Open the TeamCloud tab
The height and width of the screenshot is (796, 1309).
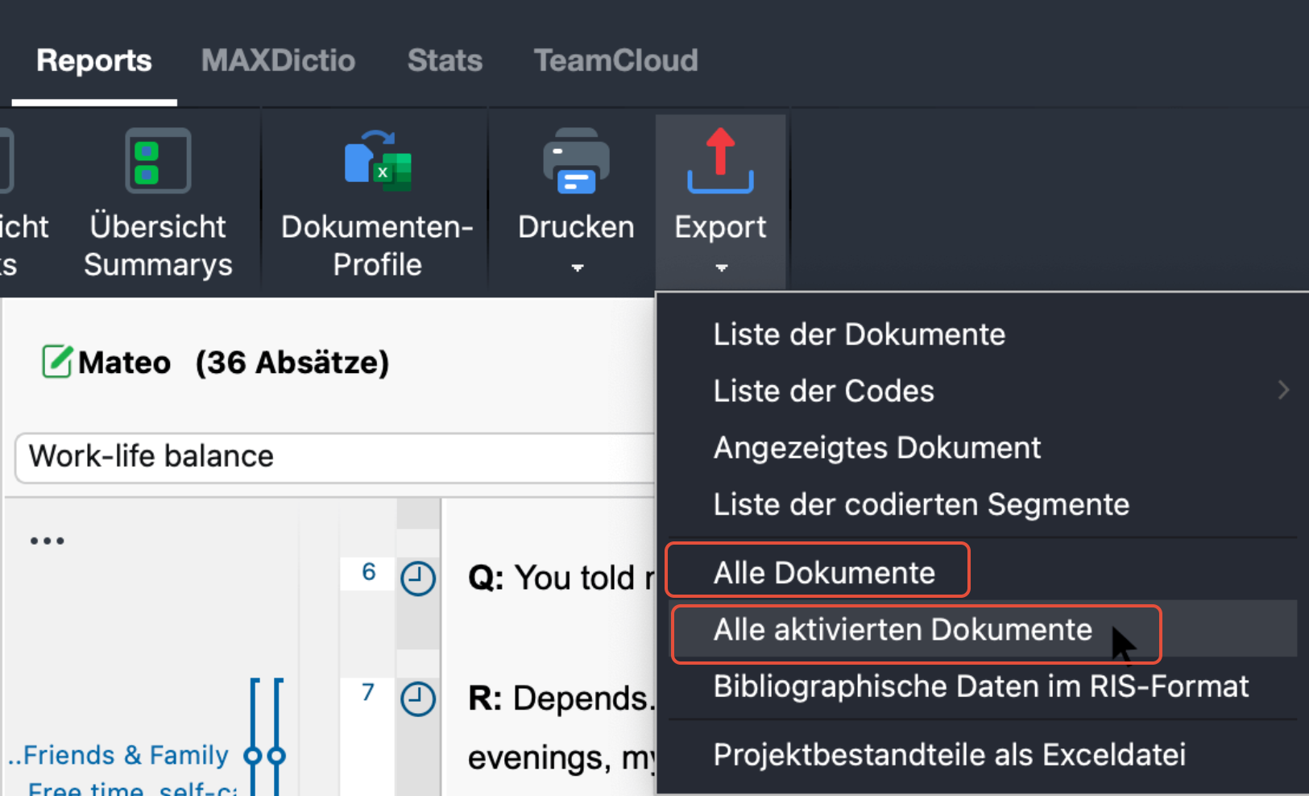[x=615, y=61]
